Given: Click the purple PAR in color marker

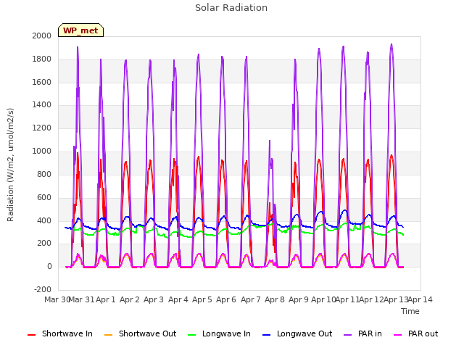Looking at the screenshot, I should pyautogui.click(x=348, y=335).
